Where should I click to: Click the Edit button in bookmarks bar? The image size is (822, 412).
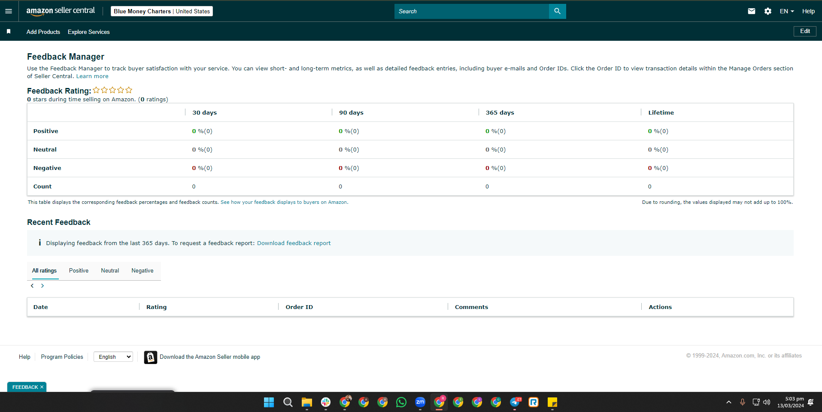(x=805, y=31)
